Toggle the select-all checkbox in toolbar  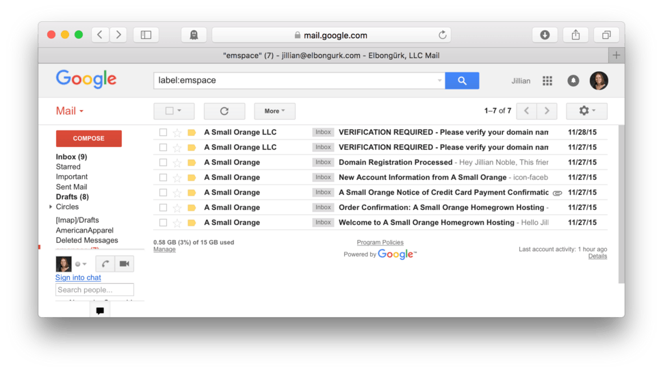click(169, 111)
